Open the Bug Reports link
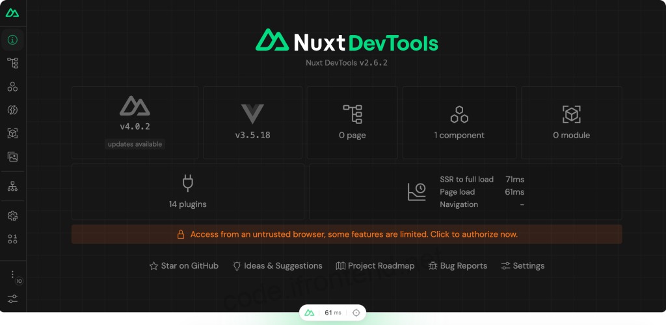 coord(458,266)
